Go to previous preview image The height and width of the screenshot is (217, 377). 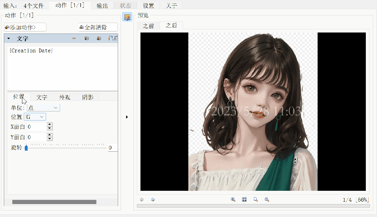click(x=142, y=200)
